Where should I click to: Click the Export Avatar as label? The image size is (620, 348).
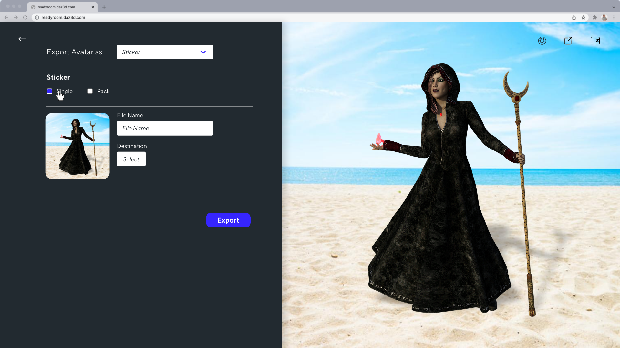click(x=74, y=52)
